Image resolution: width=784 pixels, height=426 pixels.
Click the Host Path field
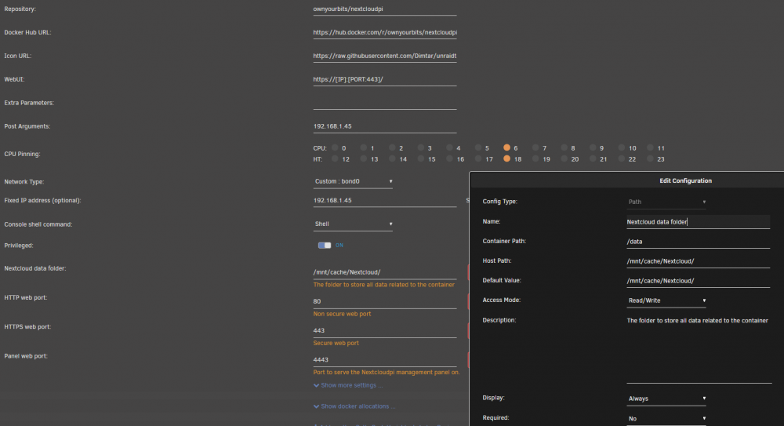[699, 261]
